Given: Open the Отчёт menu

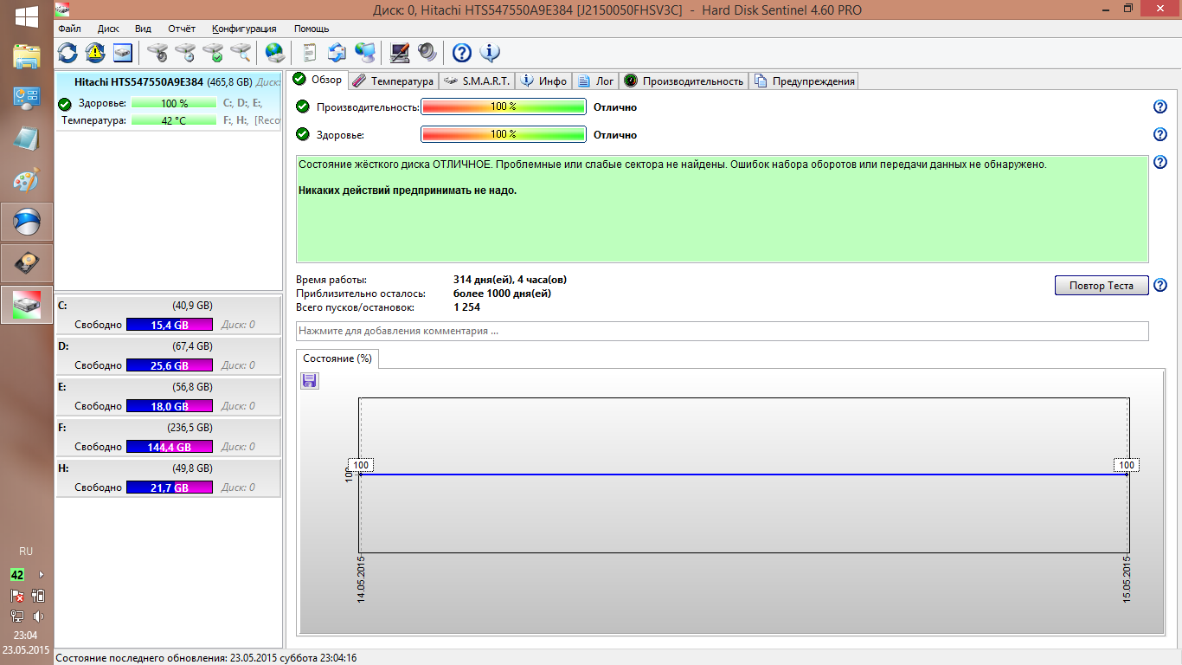Looking at the screenshot, I should pyautogui.click(x=182, y=29).
